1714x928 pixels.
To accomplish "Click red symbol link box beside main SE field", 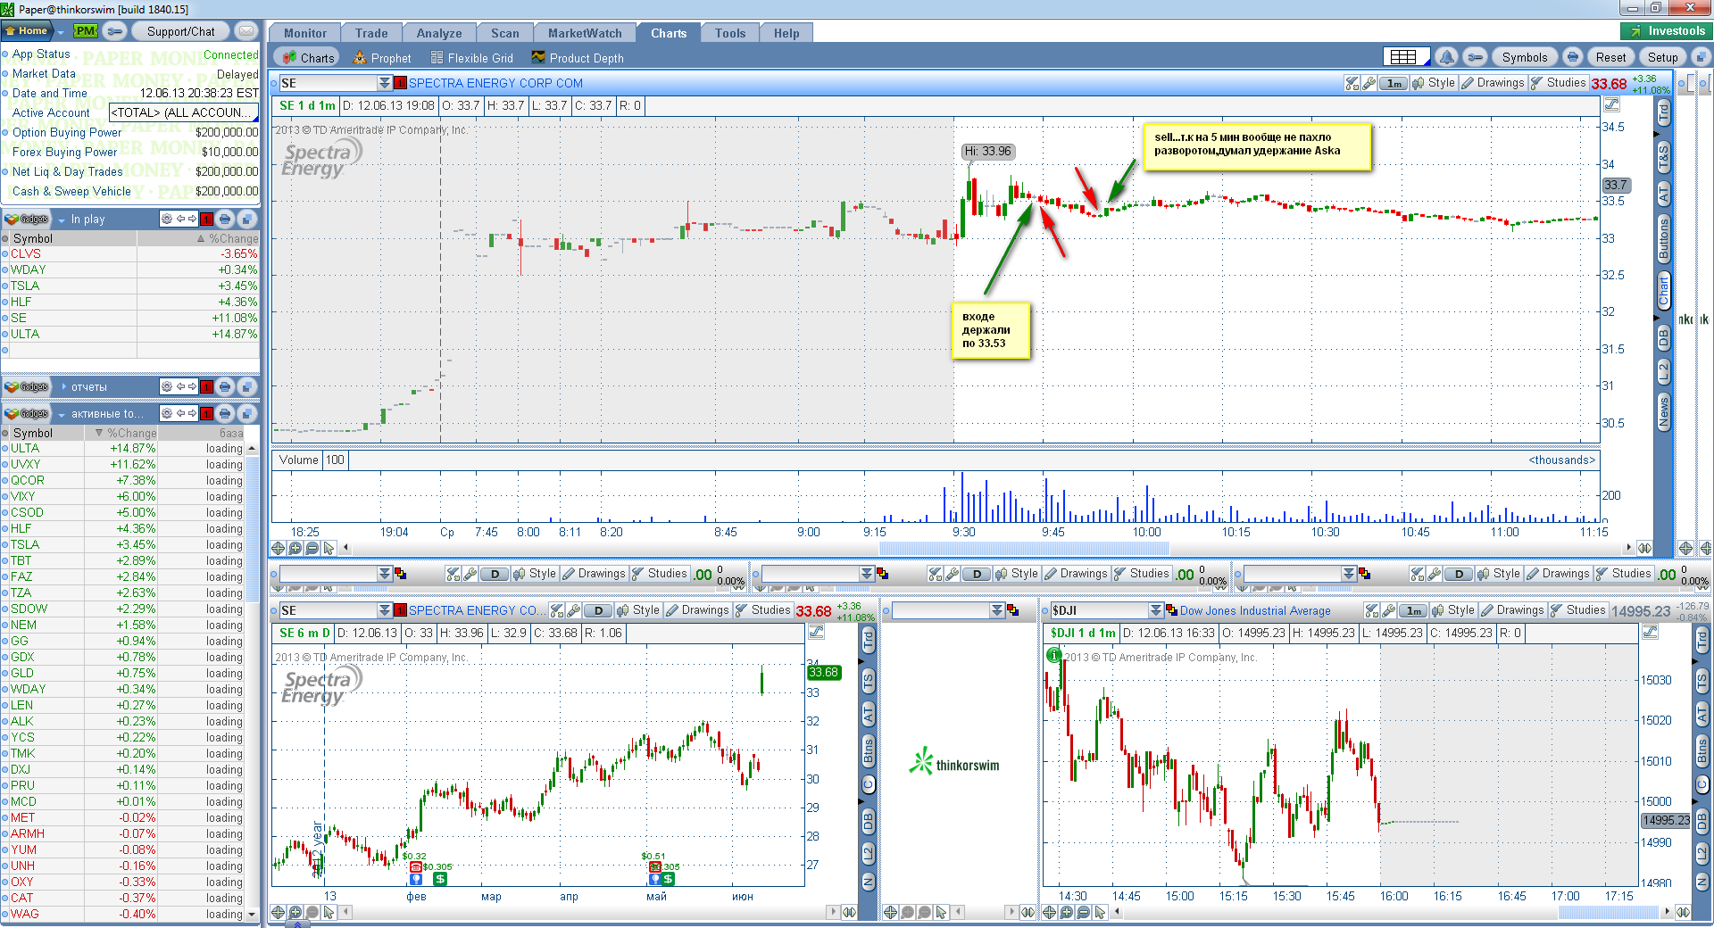I will click(400, 83).
